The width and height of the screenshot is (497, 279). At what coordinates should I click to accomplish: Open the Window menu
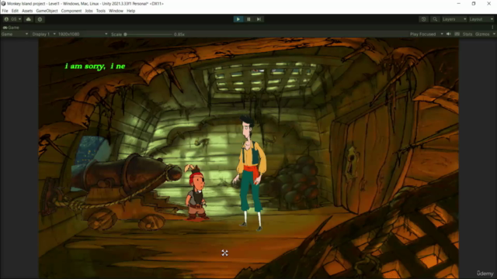(116, 11)
